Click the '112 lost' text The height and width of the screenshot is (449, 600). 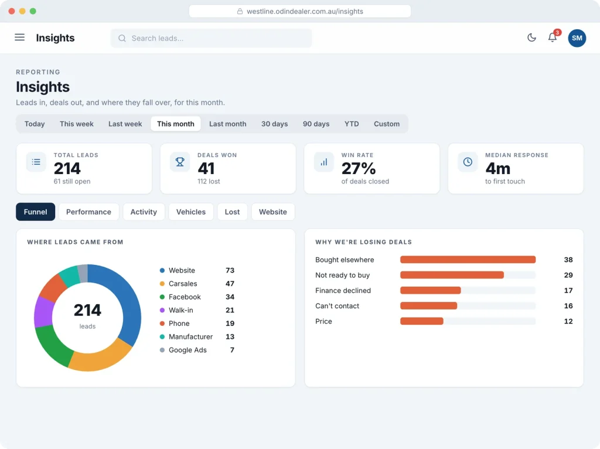[209, 182]
